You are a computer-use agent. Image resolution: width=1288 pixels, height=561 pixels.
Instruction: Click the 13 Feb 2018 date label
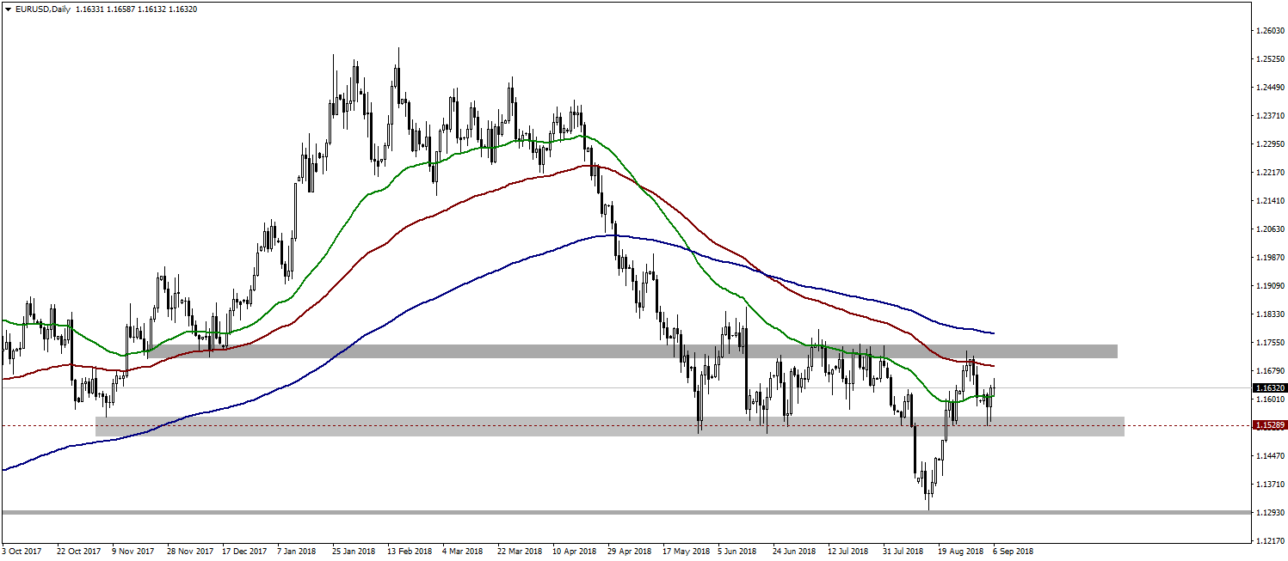tap(409, 552)
